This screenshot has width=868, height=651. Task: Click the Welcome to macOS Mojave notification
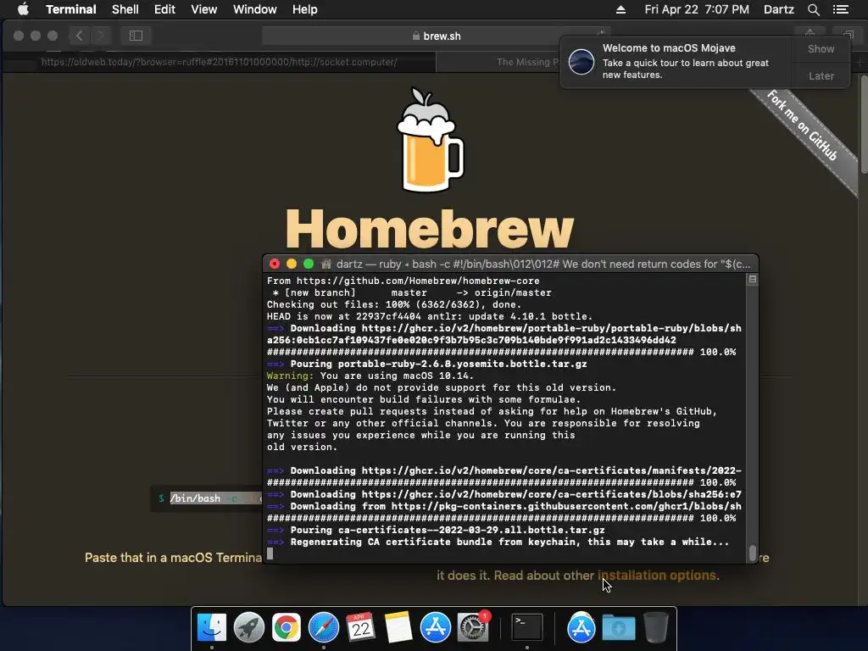(676, 61)
